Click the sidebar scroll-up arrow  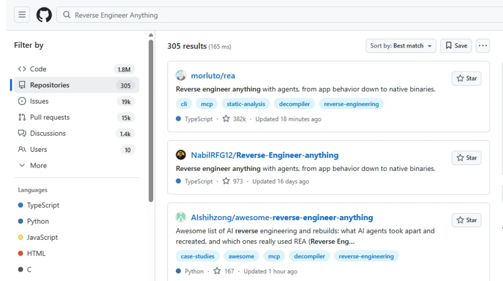point(151,35)
